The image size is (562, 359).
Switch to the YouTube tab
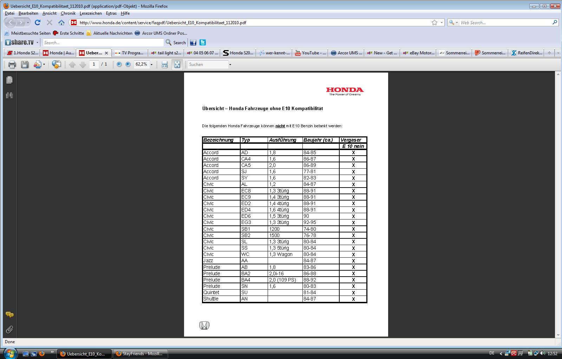coord(311,53)
